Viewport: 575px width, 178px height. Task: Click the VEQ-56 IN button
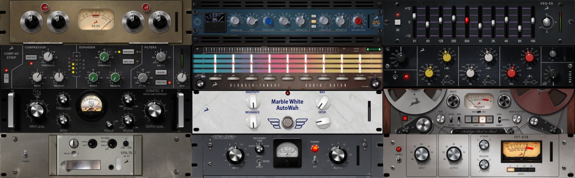click(x=397, y=22)
